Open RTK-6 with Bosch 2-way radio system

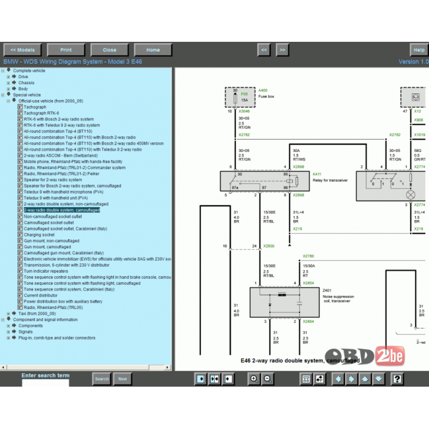58,119
